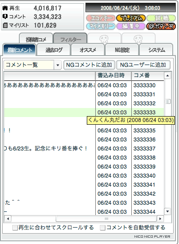
Task: Select comment number 3333341
Action: (x=144, y=185)
